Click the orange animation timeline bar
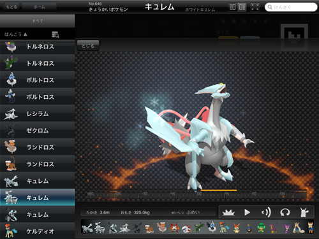 219,191
